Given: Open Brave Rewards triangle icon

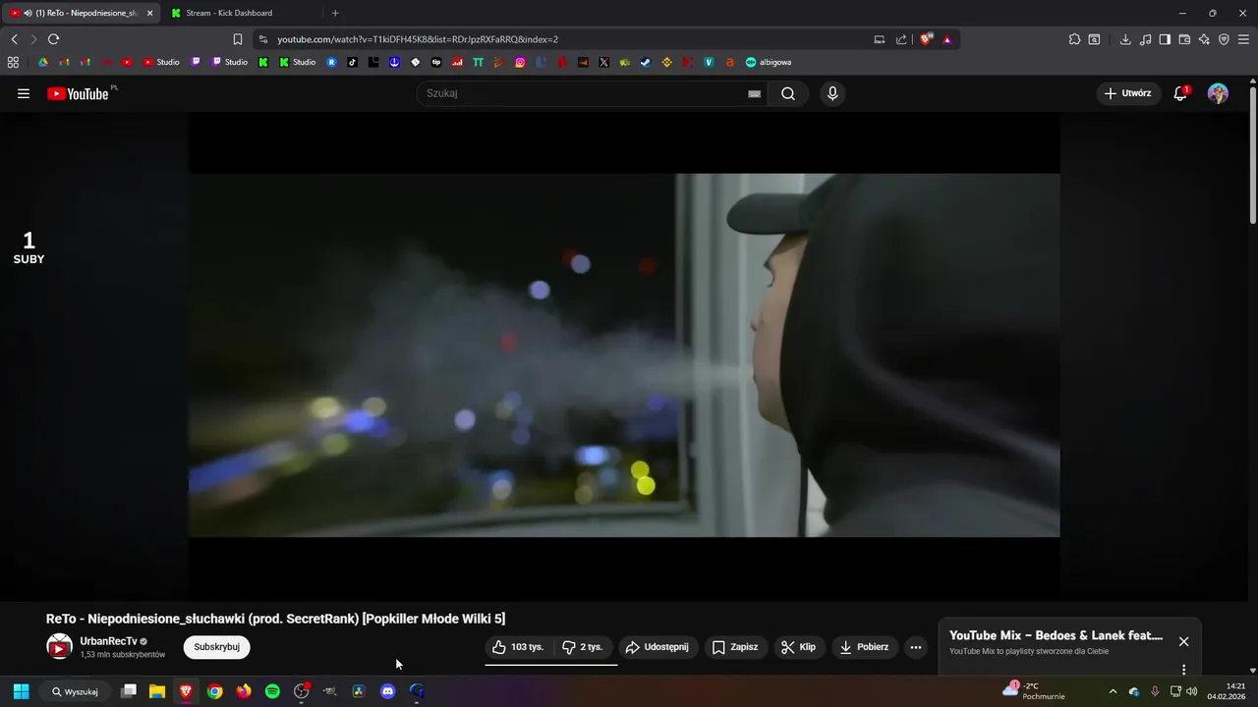Looking at the screenshot, I should pos(947,39).
